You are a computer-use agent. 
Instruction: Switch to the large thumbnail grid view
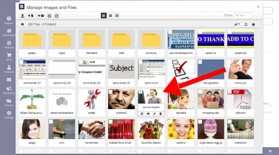pos(104,15)
